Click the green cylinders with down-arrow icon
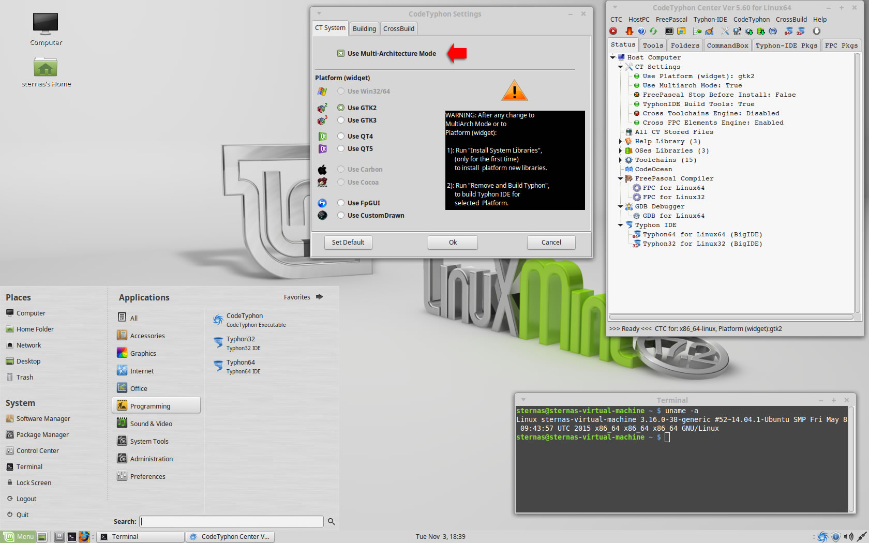869x543 pixels. click(x=761, y=31)
